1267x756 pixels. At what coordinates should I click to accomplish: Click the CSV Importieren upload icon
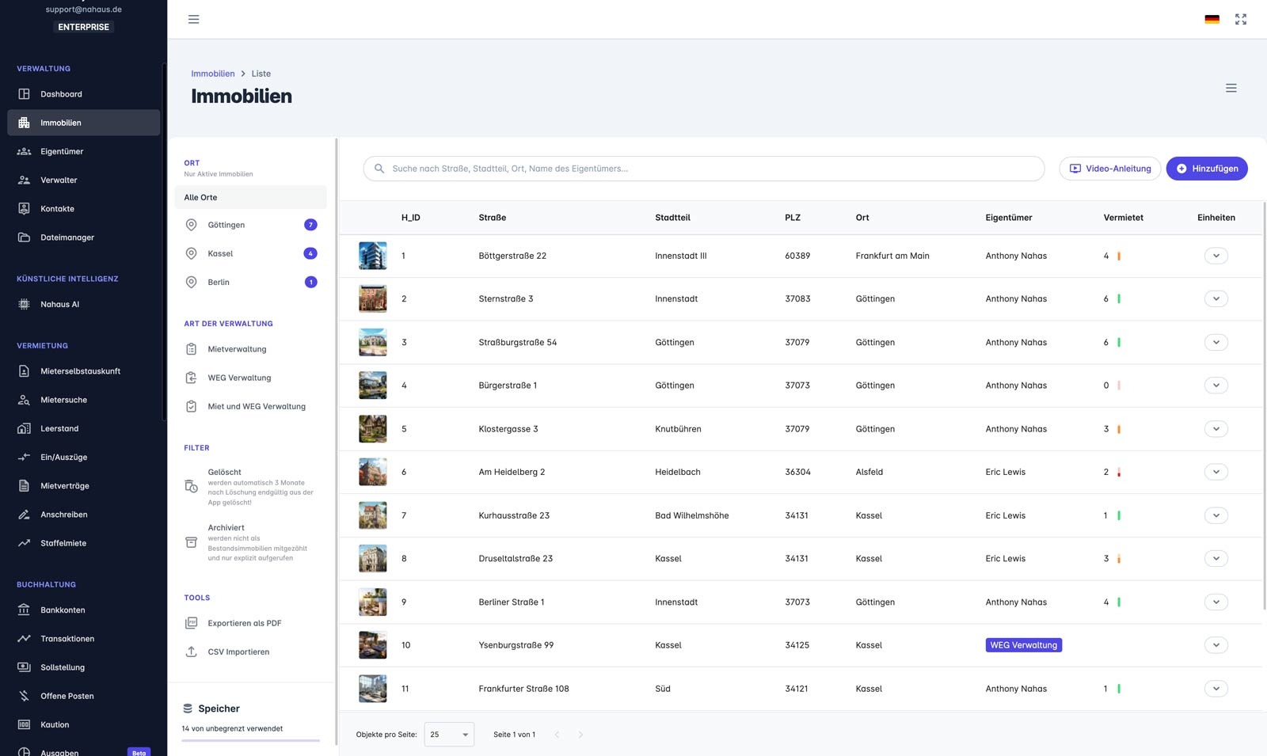(x=191, y=652)
